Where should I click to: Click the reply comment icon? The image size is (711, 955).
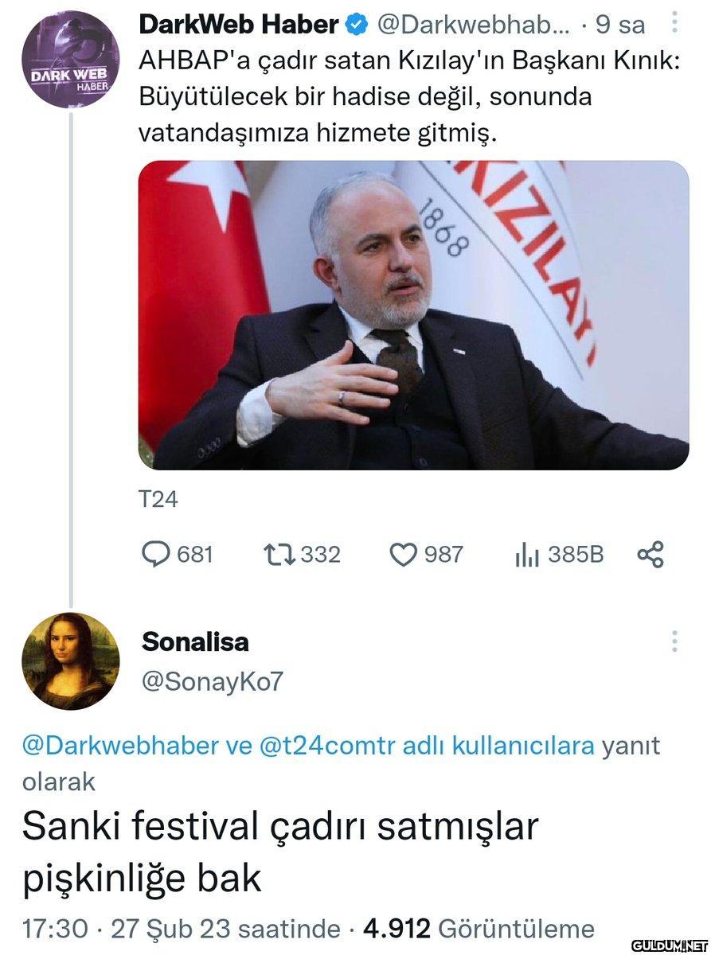pyautogui.click(x=155, y=554)
